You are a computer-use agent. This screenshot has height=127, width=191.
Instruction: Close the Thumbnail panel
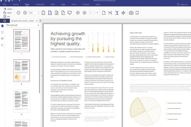(38, 25)
